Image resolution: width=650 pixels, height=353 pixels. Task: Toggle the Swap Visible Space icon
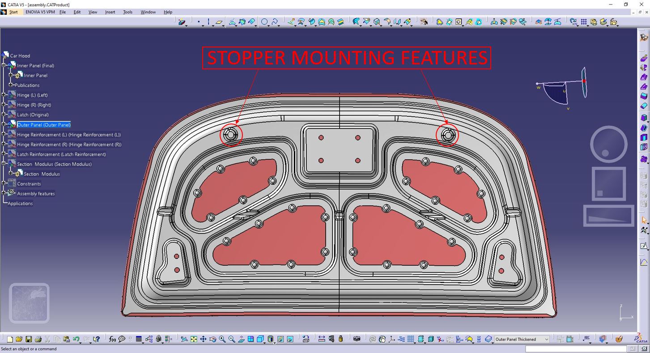tap(289, 339)
